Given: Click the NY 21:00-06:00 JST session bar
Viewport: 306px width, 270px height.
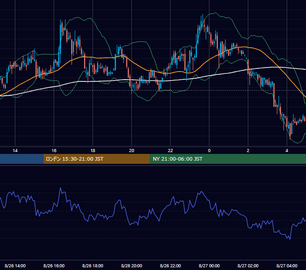Looking at the screenshot, I should point(228,159).
